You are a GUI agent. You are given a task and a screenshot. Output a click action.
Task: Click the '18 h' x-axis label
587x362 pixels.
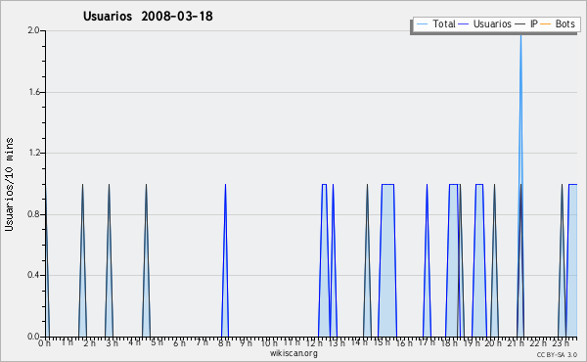pyautogui.click(x=449, y=343)
